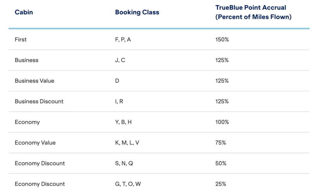Select the Business cabin cell
The width and height of the screenshot is (315, 193).
click(26, 60)
